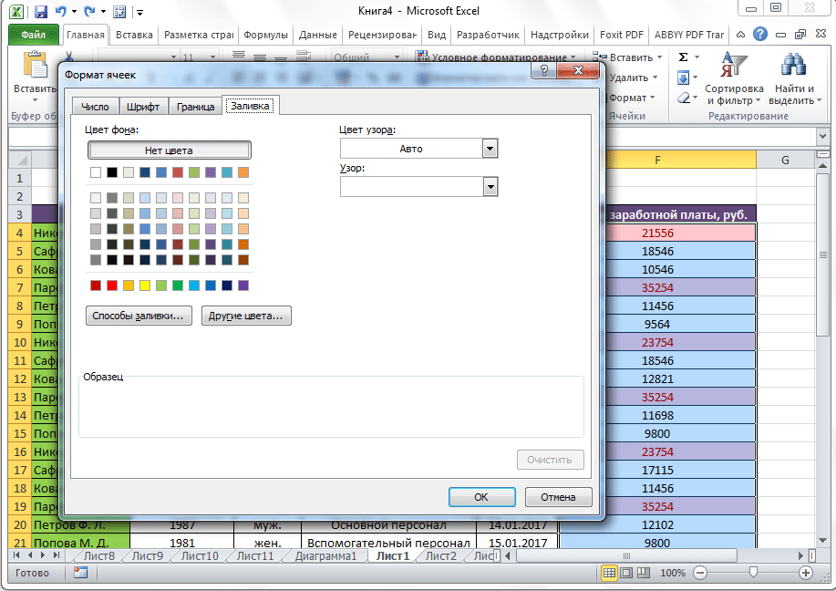Click the Save icon in quick access toolbar
836x591 pixels.
[40, 13]
